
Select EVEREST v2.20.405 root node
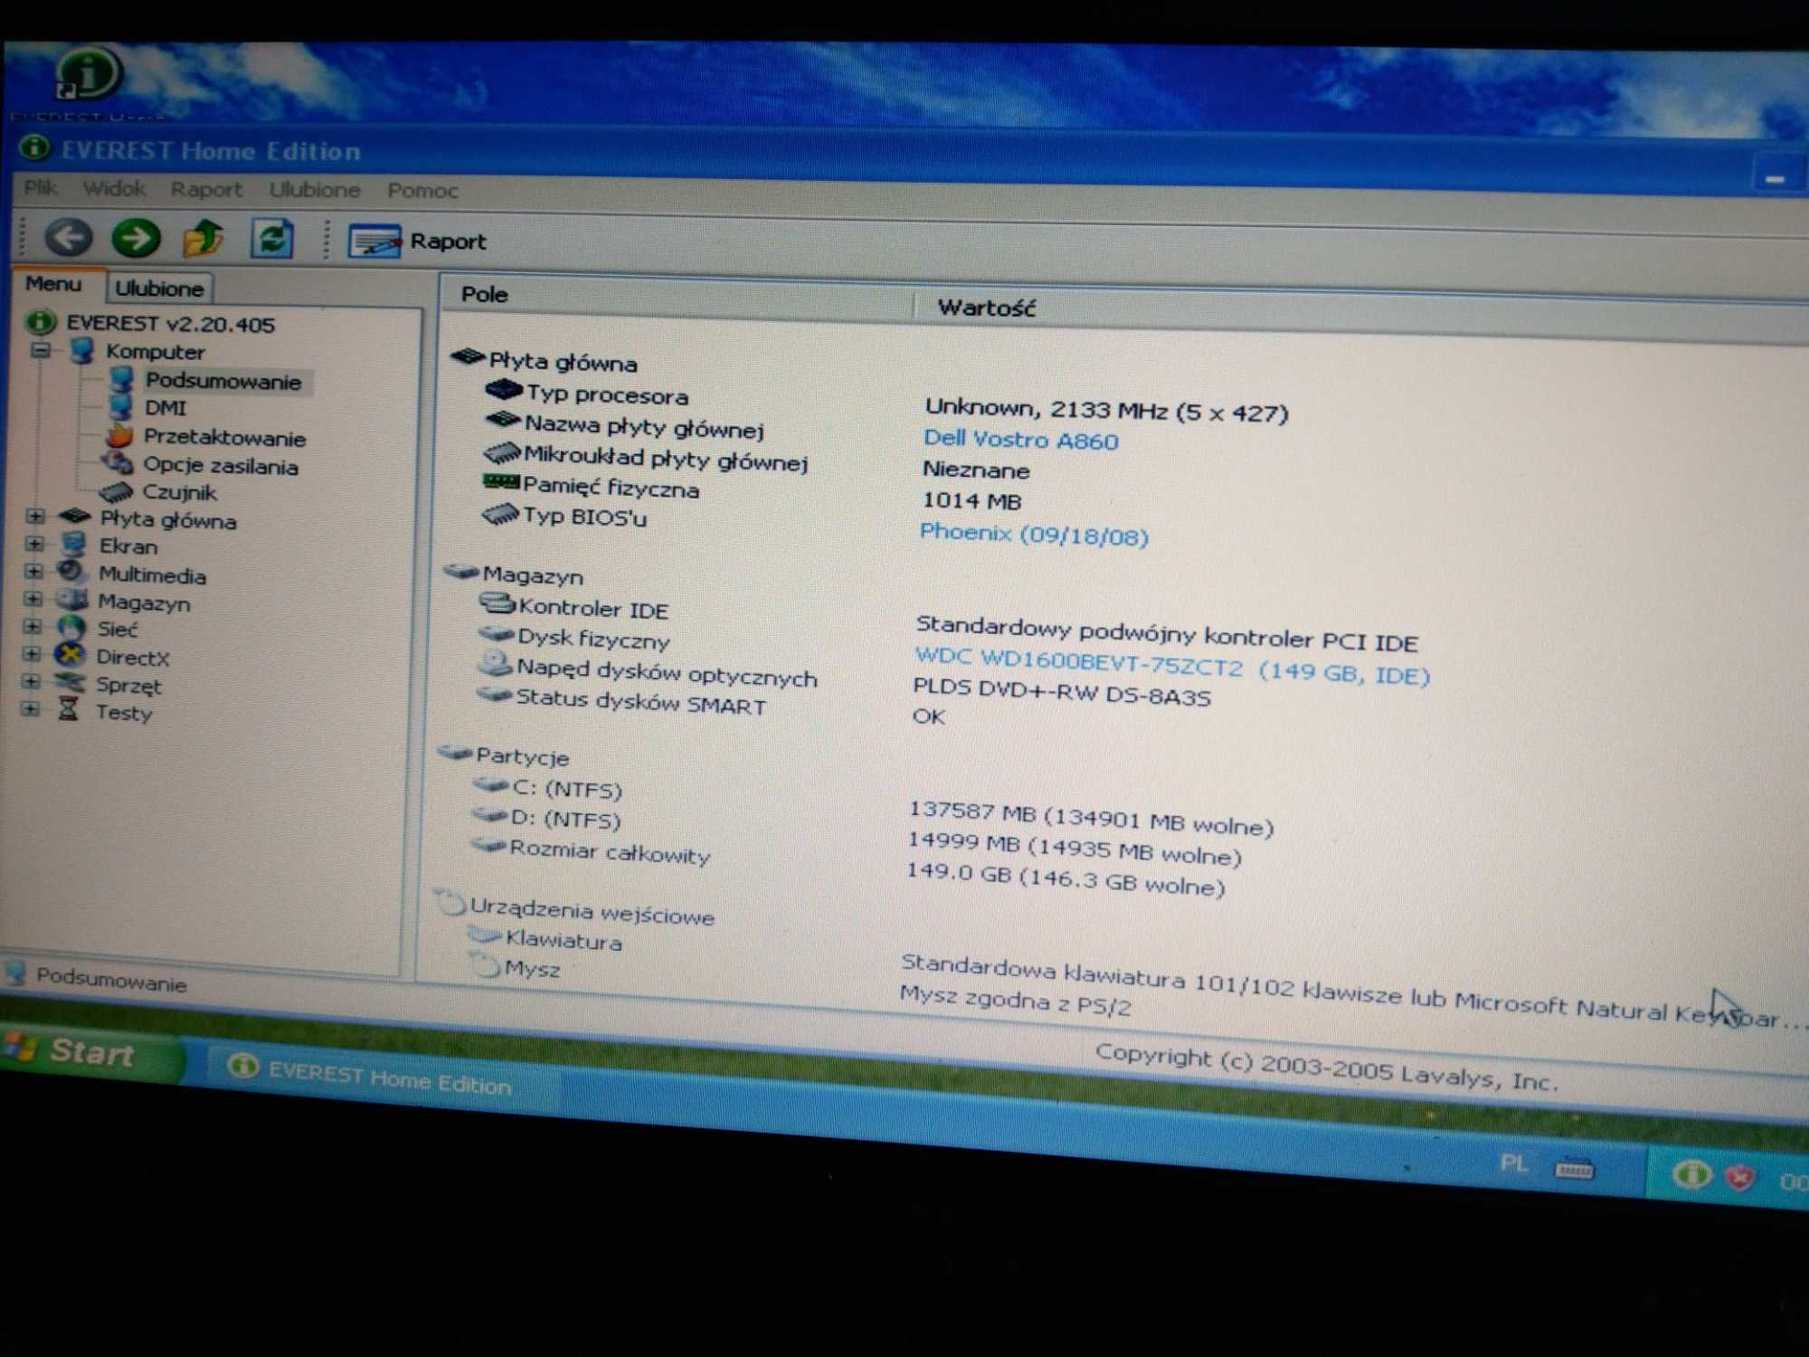click(170, 324)
